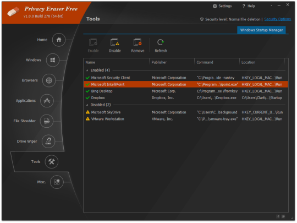The height and width of the screenshot is (223, 297).
Task: Click the 'Microsoft Corp.' publisher cell
Action: click(x=164, y=91)
